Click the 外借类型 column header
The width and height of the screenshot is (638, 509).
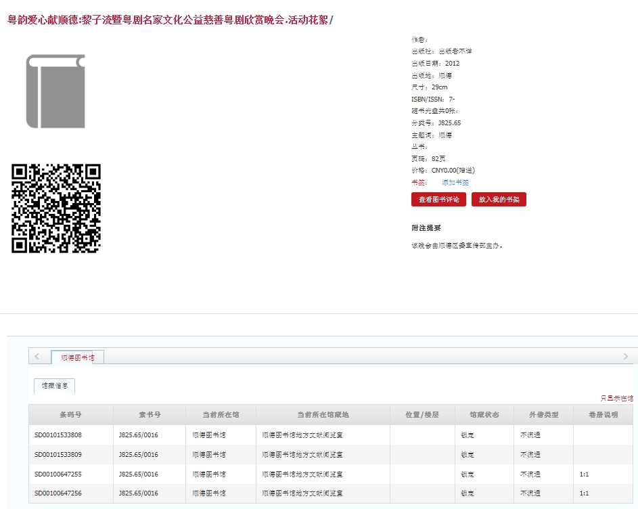tap(543, 414)
